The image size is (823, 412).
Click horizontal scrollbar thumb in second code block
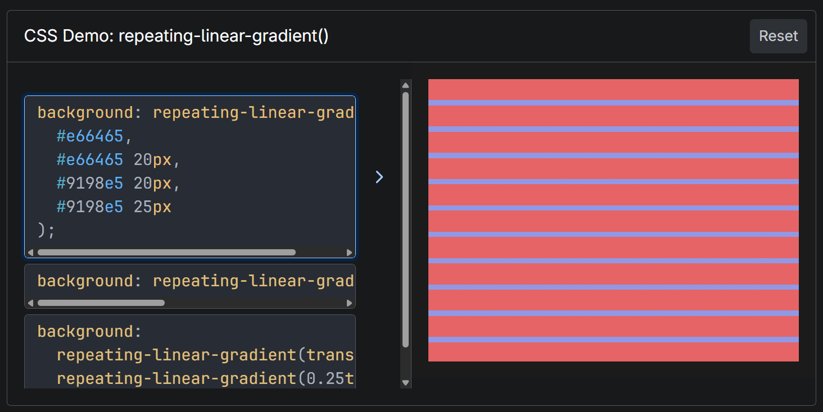(101, 303)
